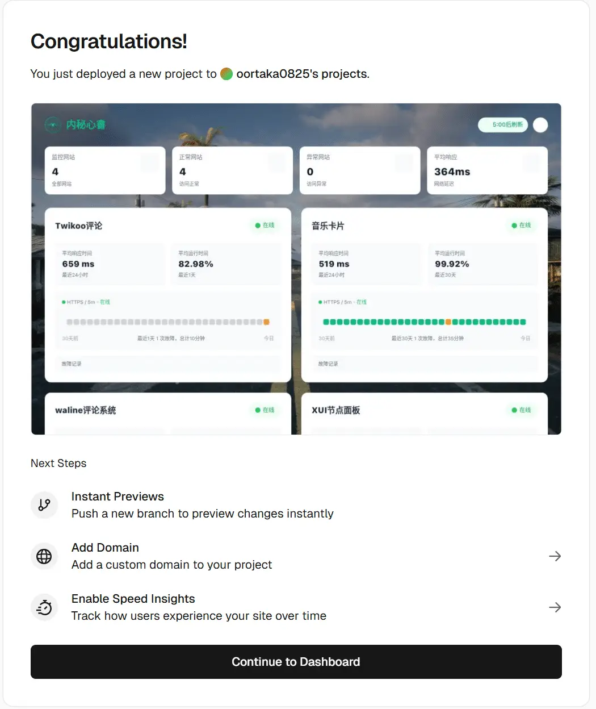596x709 pixels.
Task: Click the 364ms average response card
Action: (x=487, y=170)
